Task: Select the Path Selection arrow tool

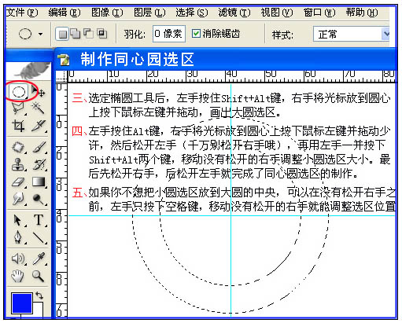Action: [x=18, y=220]
